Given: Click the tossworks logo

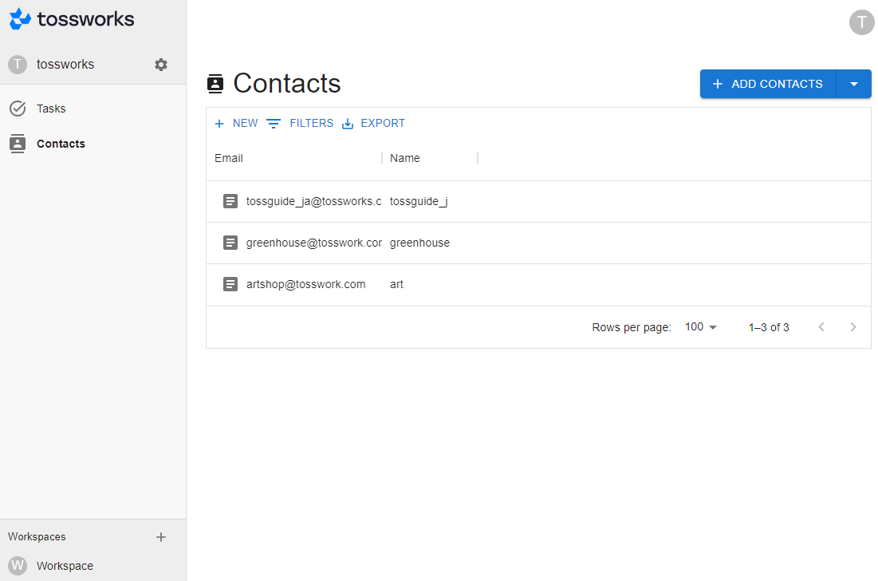Looking at the screenshot, I should coord(72,19).
